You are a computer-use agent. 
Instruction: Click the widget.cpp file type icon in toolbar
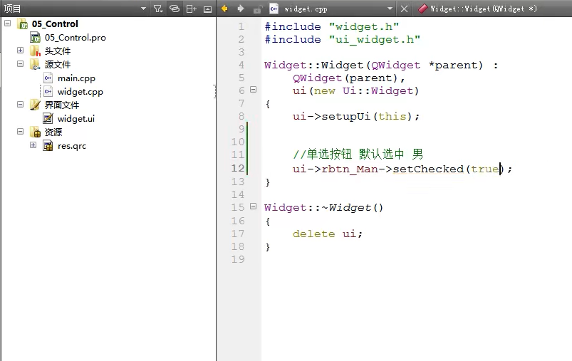pyautogui.click(x=274, y=9)
